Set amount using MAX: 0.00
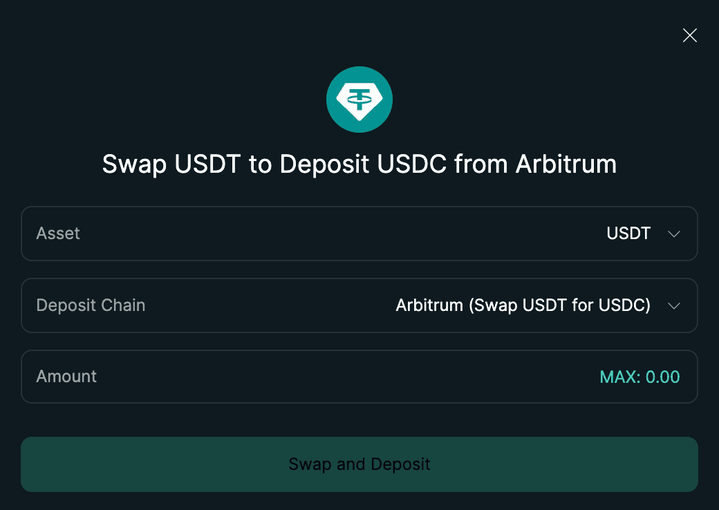 tap(639, 377)
